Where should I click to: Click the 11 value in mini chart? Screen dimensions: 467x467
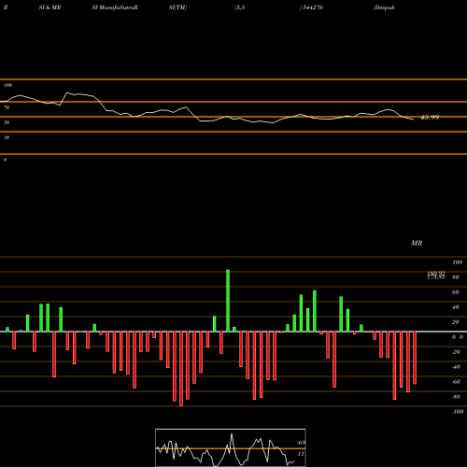[301, 454]
